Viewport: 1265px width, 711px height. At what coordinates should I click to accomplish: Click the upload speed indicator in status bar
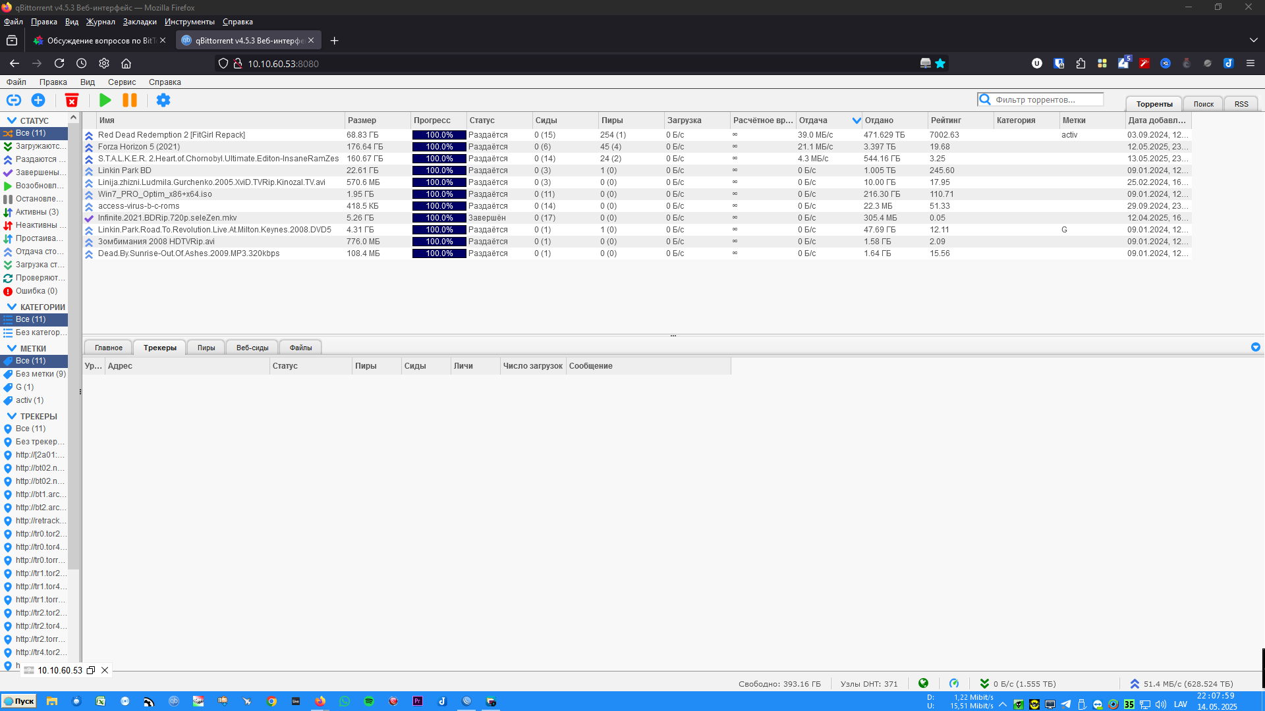click(1181, 684)
